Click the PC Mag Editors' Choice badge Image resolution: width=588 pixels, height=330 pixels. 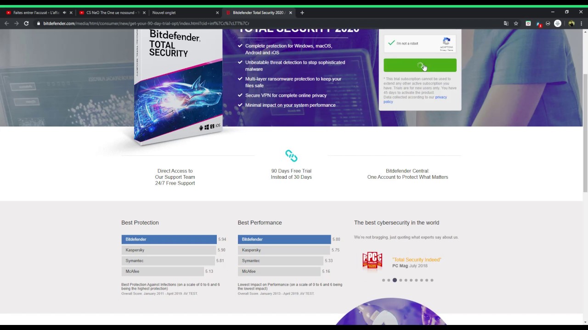372,261
